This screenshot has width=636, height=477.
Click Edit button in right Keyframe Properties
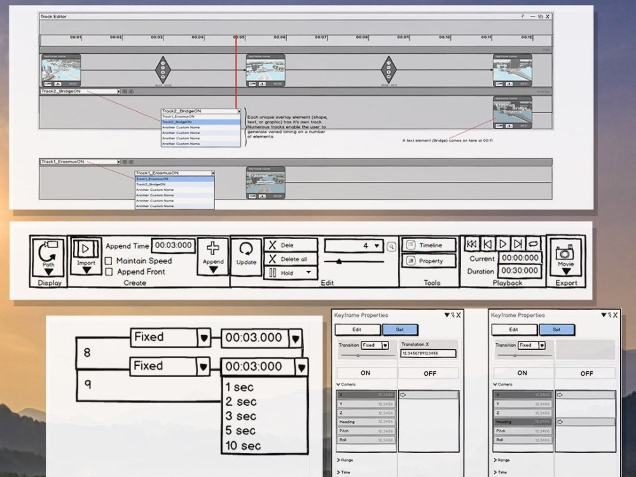pyautogui.click(x=514, y=329)
